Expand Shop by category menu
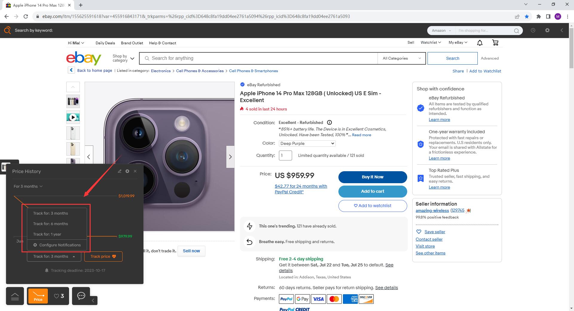The width and height of the screenshot is (574, 311). (123, 58)
